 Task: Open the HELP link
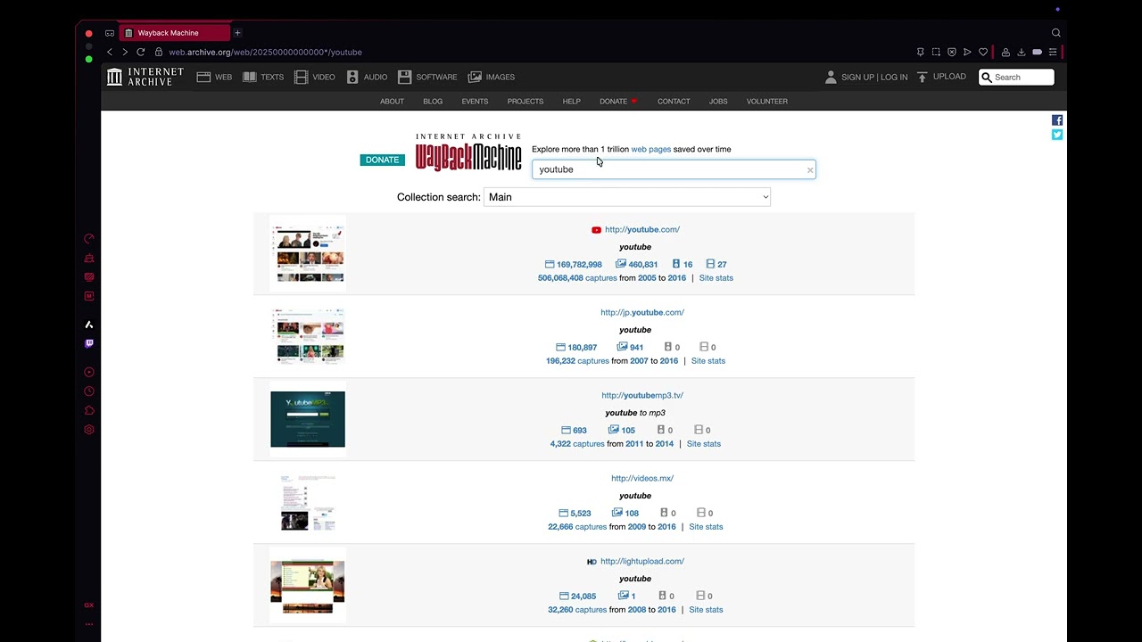[x=572, y=101]
